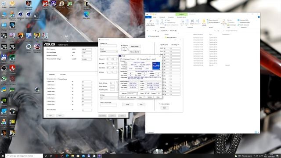Click the pin 'Aggiungi ad Accesso rapido' icon
Screen dimensions: 281x158
click(150, 21)
